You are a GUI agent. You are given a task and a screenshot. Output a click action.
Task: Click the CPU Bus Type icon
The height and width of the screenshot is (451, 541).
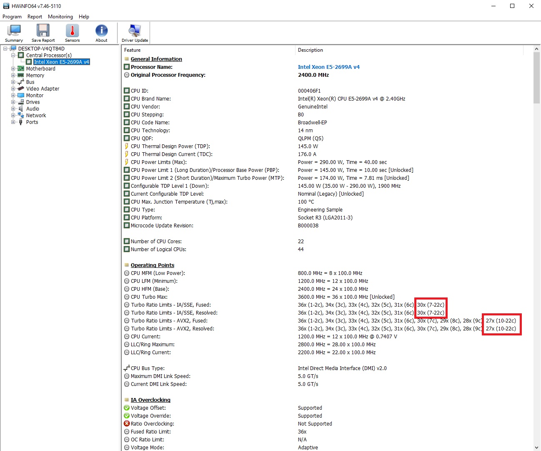point(127,368)
